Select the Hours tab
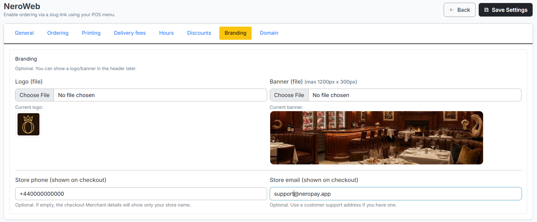The width and height of the screenshot is (537, 222). [x=166, y=33]
